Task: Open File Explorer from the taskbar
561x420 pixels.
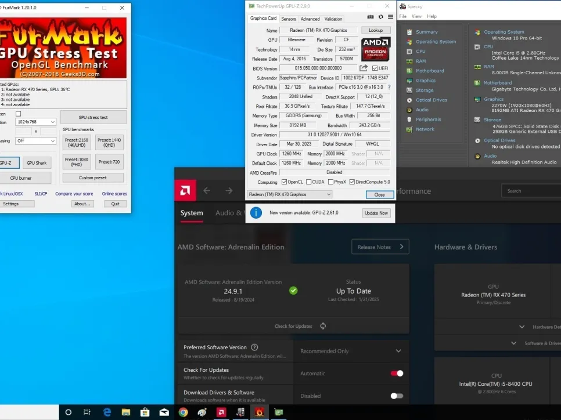Action: [126, 412]
